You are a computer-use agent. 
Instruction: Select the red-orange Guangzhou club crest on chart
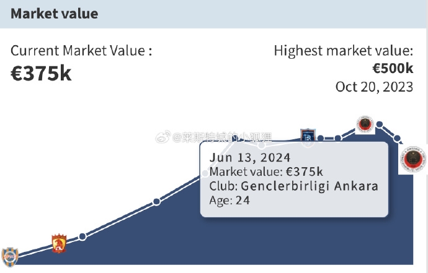(x=59, y=243)
